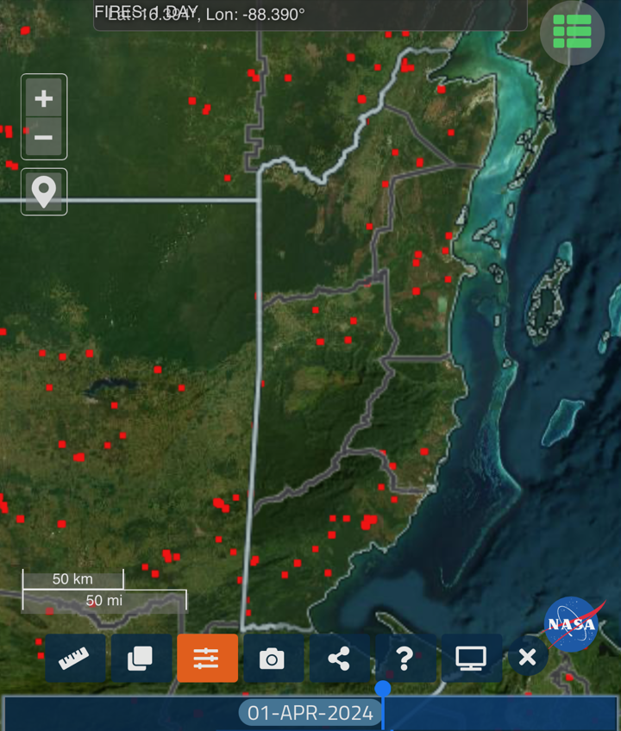Click the NASA logo
This screenshot has width=621, height=731.
[x=571, y=623]
